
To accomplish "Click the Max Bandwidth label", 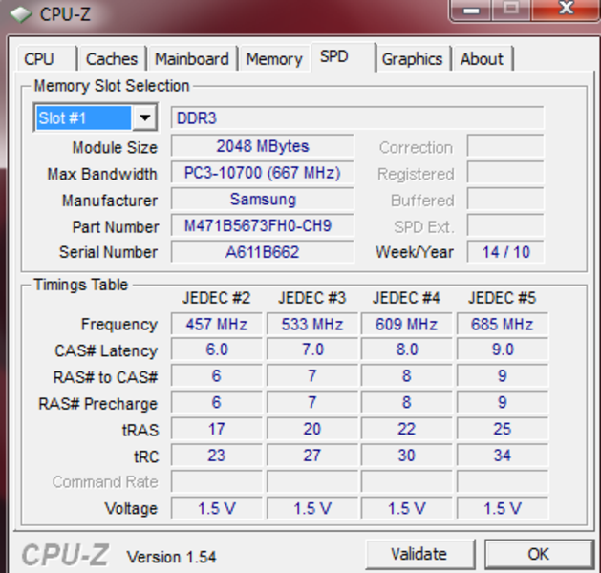I will 102,174.
